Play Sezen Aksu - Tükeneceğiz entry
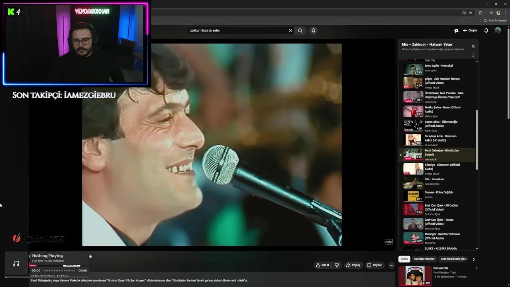The height and width of the screenshot is (287, 510). (x=438, y=126)
